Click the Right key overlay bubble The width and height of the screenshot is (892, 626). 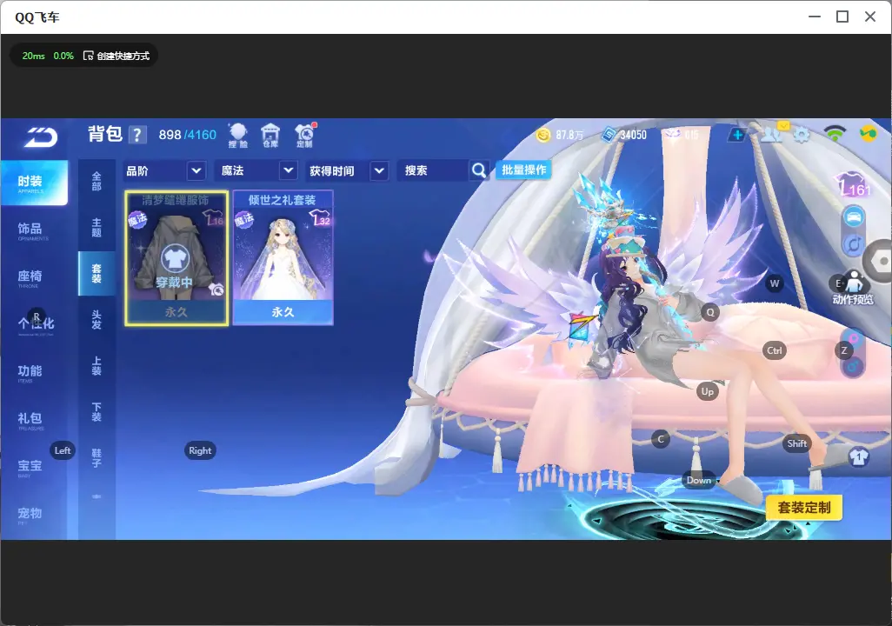200,450
